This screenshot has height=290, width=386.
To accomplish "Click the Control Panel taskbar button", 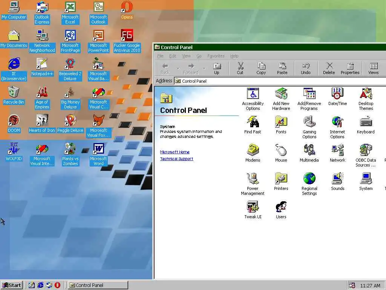I will click(98, 285).
